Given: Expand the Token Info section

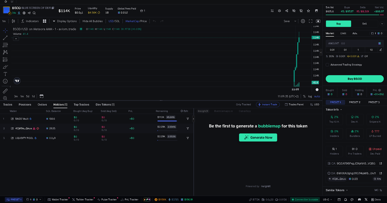Looking at the screenshot, I should click(334, 109).
